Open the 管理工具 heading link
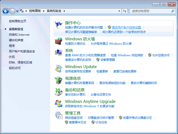 [x=73, y=113]
